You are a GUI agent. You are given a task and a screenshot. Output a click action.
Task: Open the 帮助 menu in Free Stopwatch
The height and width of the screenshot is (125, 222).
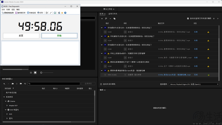18,10
